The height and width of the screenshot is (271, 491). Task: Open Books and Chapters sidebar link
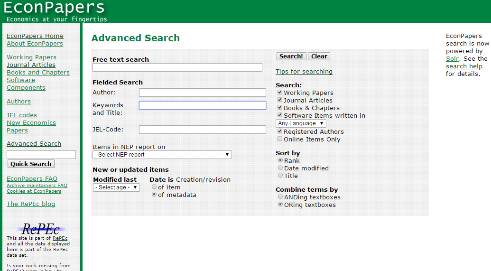point(38,72)
